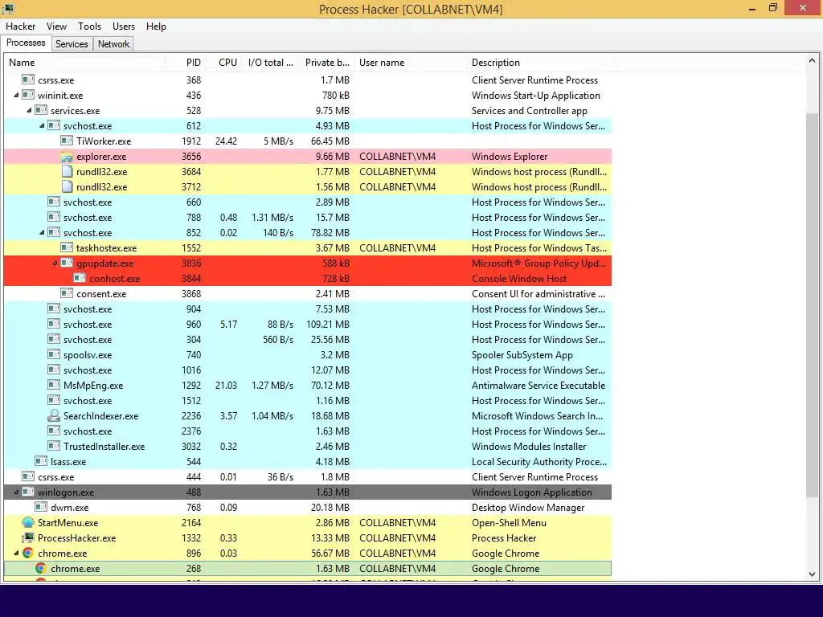Click the conhost.exe process icon
Screen dimensions: 823x617
coord(80,278)
